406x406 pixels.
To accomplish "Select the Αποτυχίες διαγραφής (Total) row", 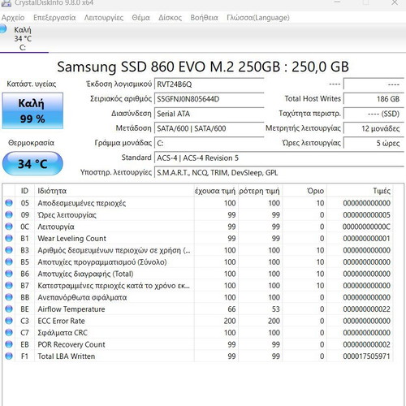I will [x=198, y=274].
